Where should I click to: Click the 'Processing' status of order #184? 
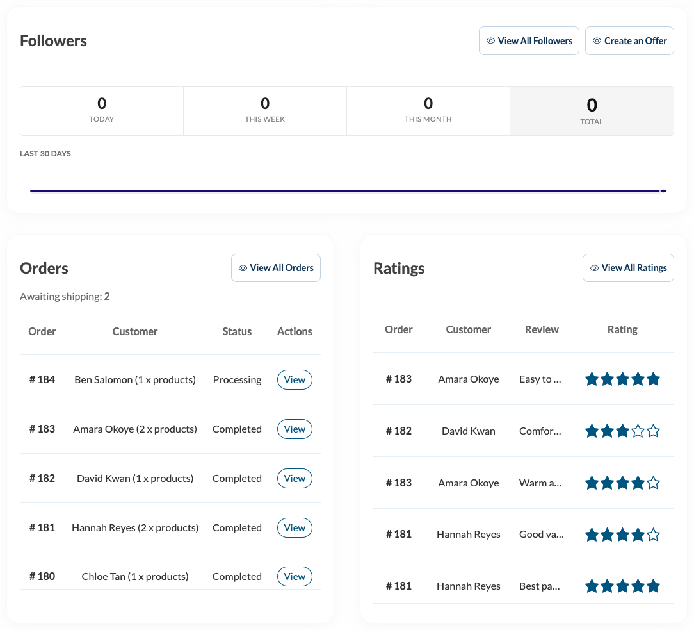(x=238, y=380)
